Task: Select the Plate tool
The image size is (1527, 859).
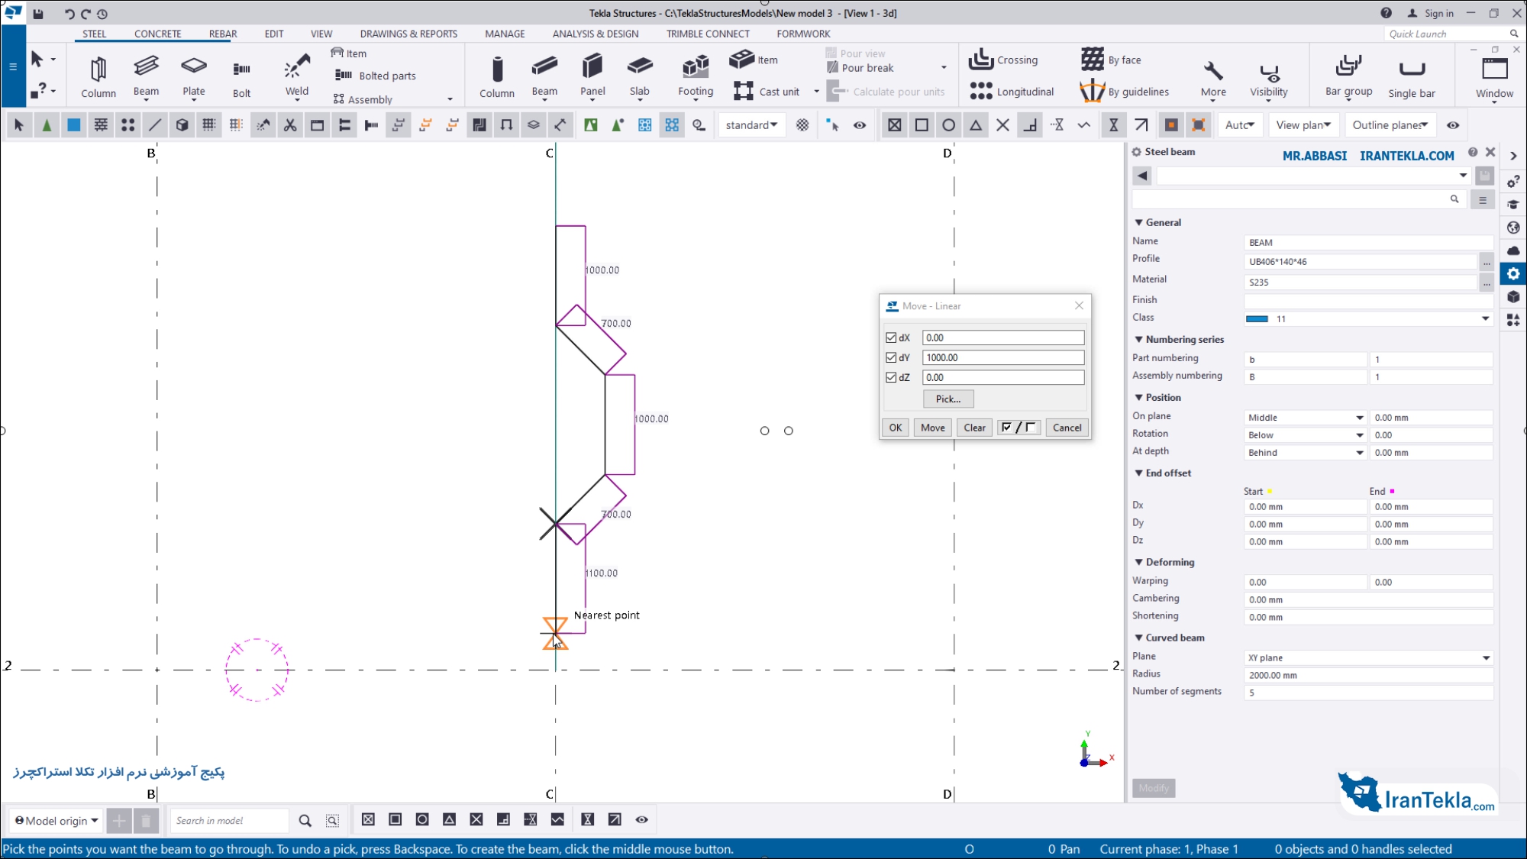Action: coord(194,76)
